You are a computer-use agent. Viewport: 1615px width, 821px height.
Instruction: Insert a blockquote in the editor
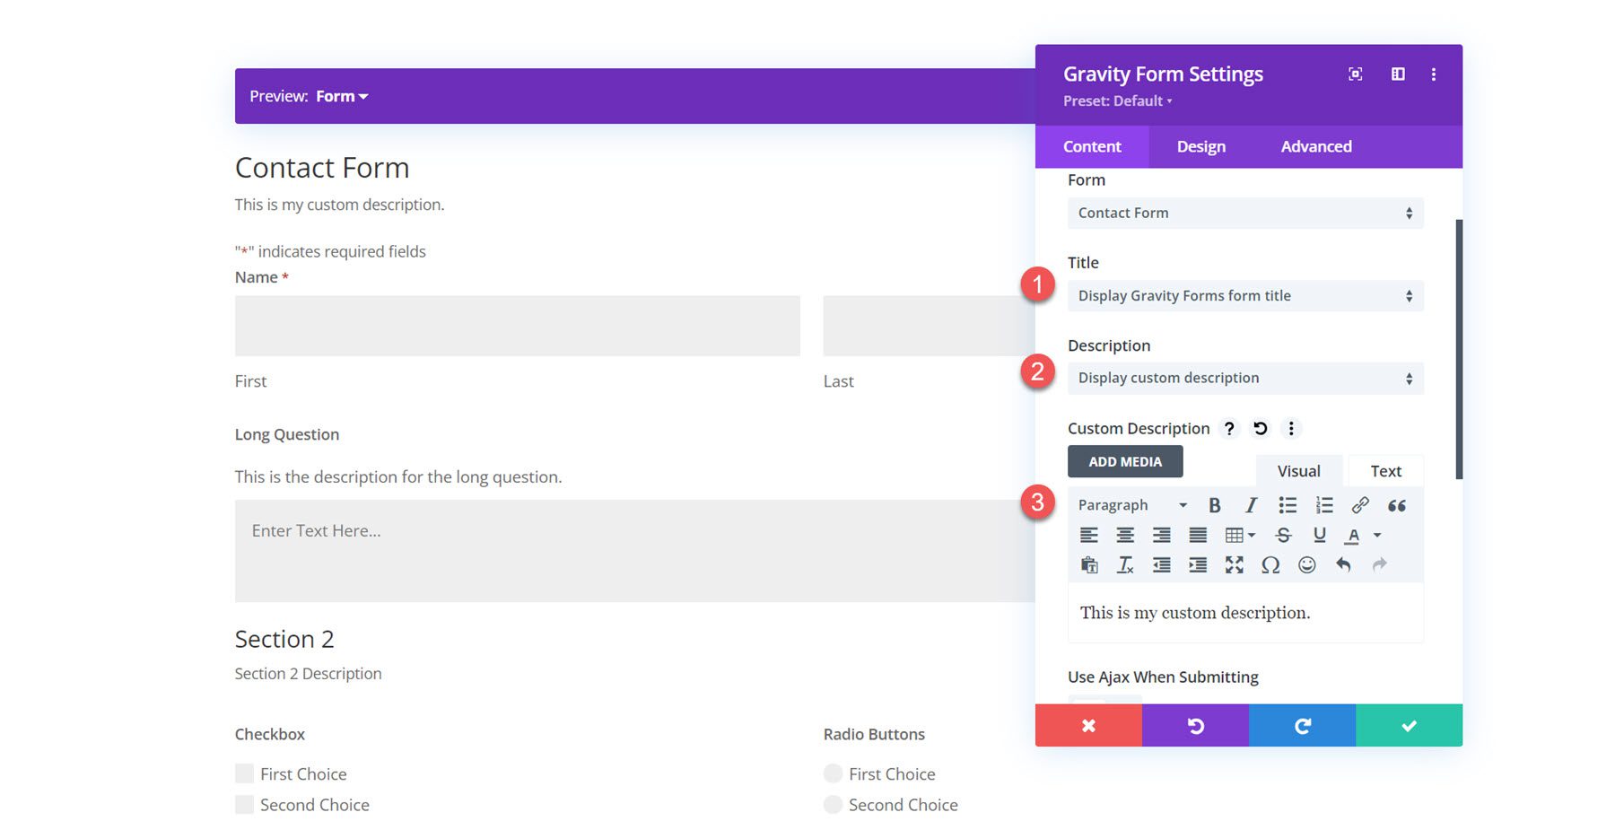(1396, 504)
